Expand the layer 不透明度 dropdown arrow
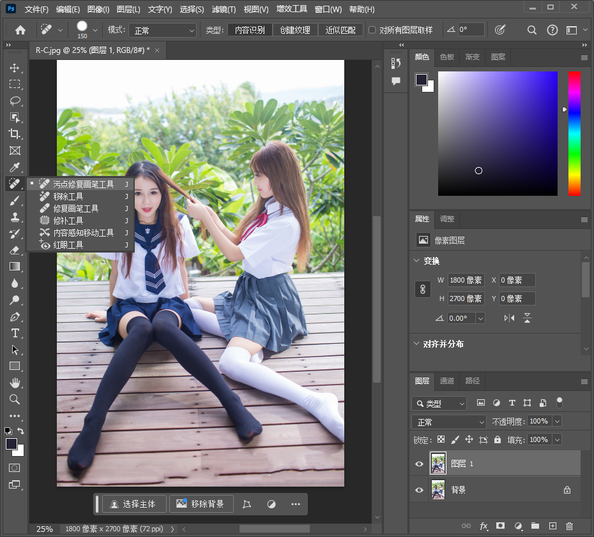The height and width of the screenshot is (537, 594). pos(557,422)
